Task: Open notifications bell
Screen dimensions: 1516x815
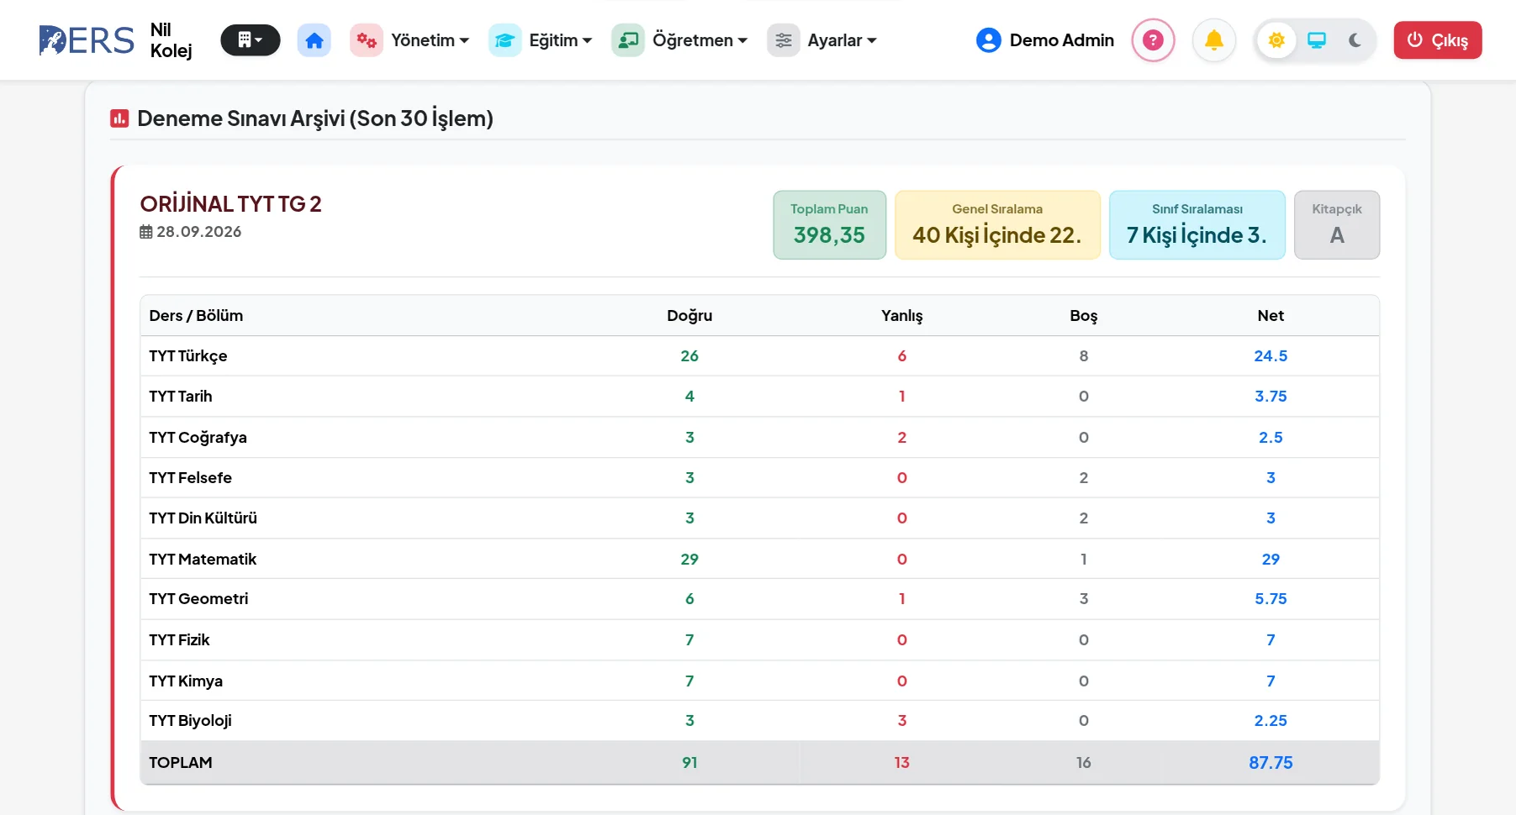Action: click(1214, 40)
